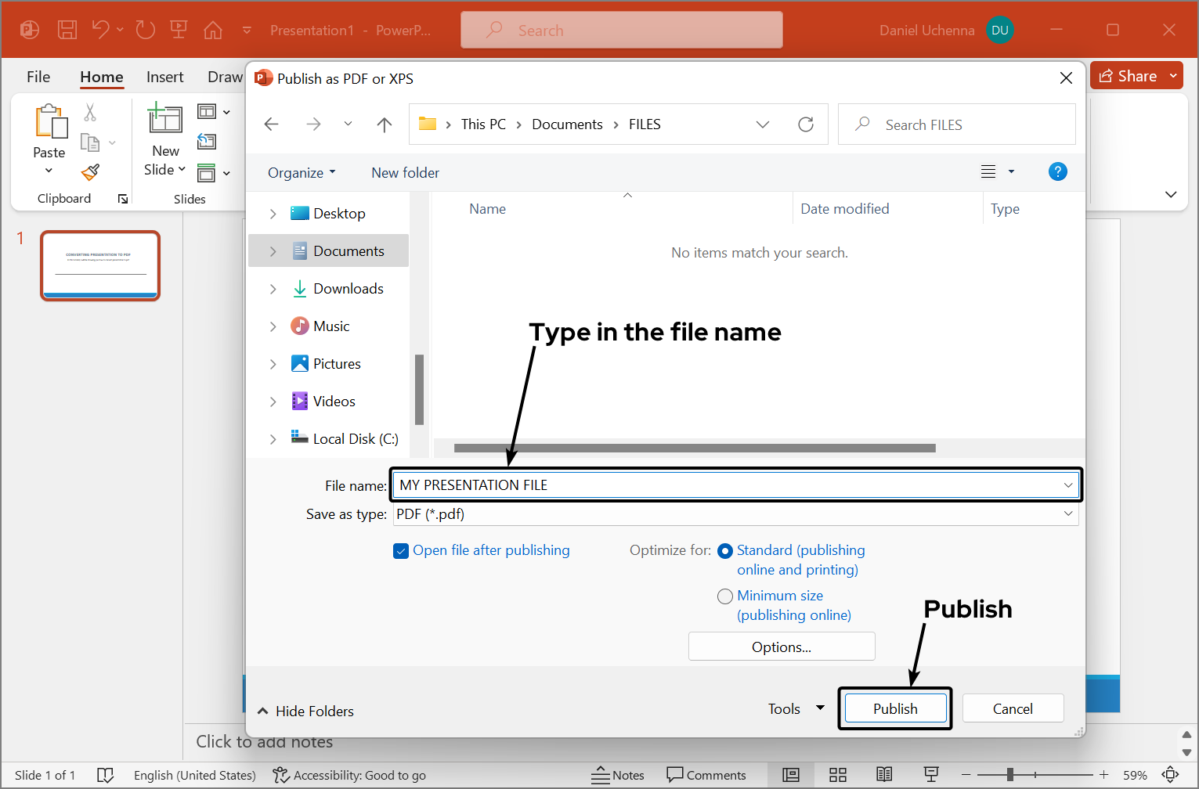
Task: Open the Save as type dropdown
Action: [x=1067, y=513]
